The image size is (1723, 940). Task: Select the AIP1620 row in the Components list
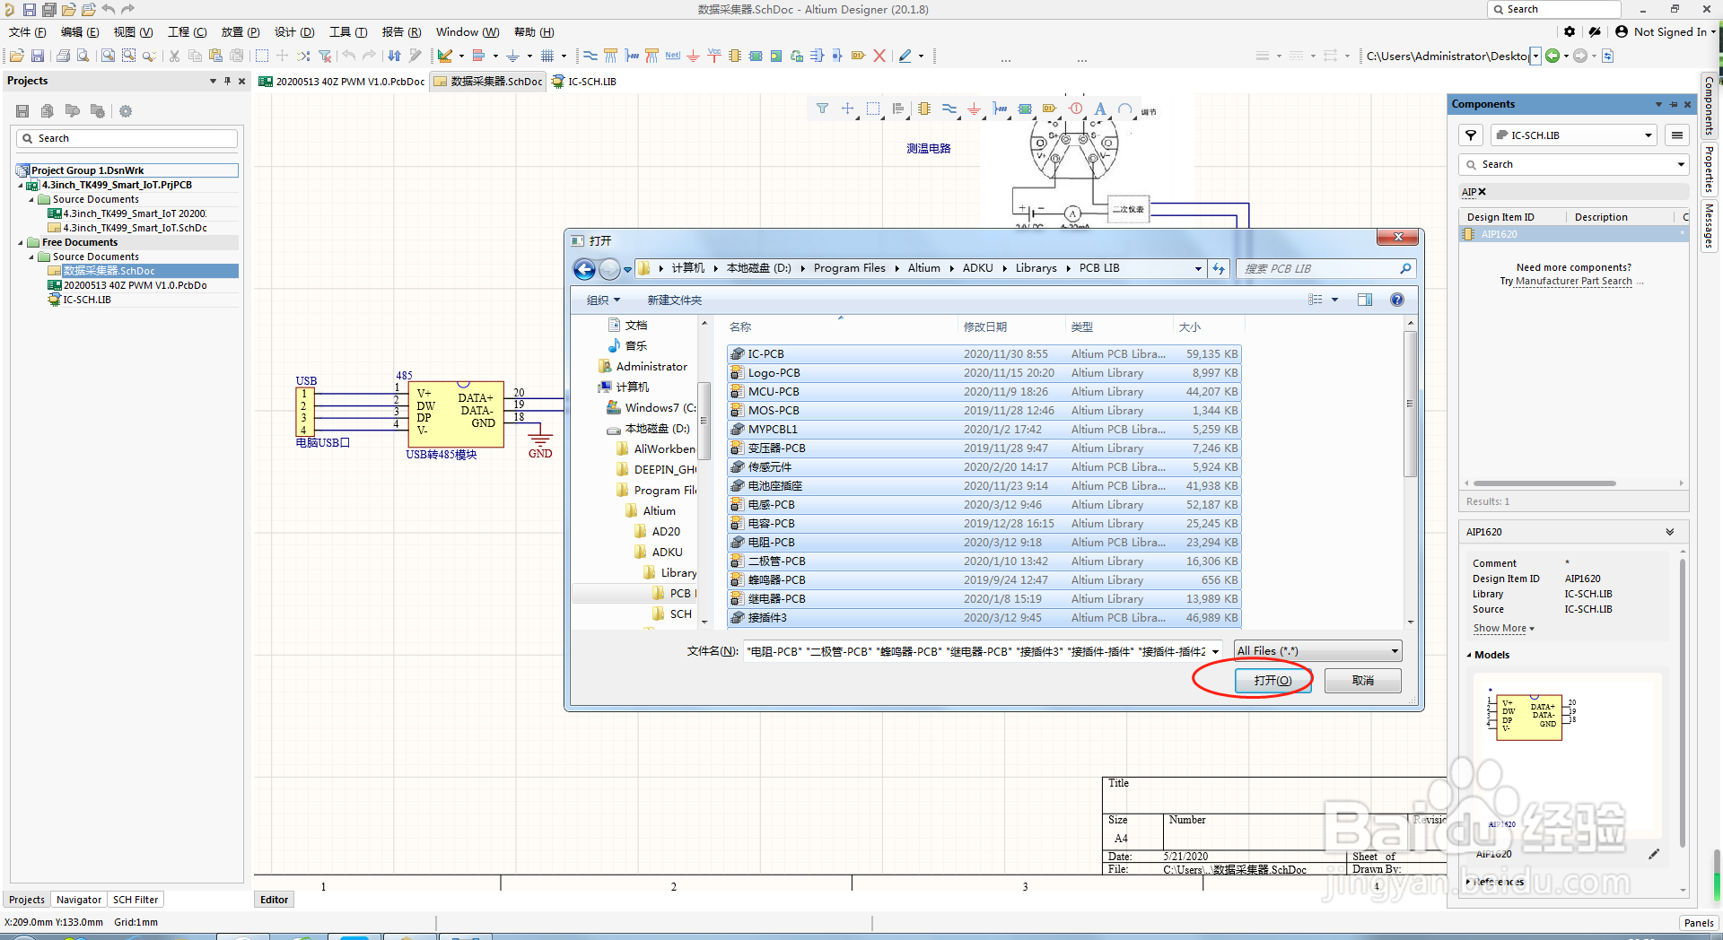coord(1574,234)
